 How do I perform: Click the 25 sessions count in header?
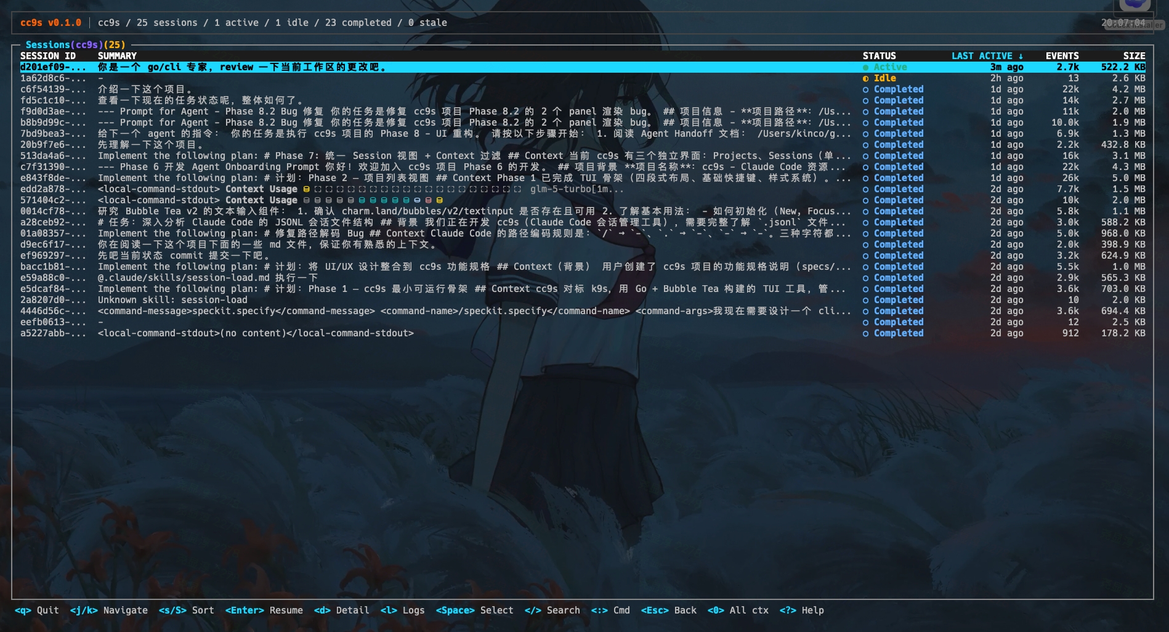167,23
